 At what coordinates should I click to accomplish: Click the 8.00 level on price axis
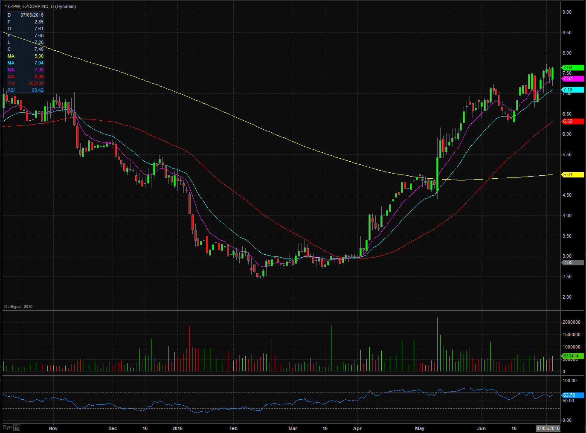(x=567, y=53)
